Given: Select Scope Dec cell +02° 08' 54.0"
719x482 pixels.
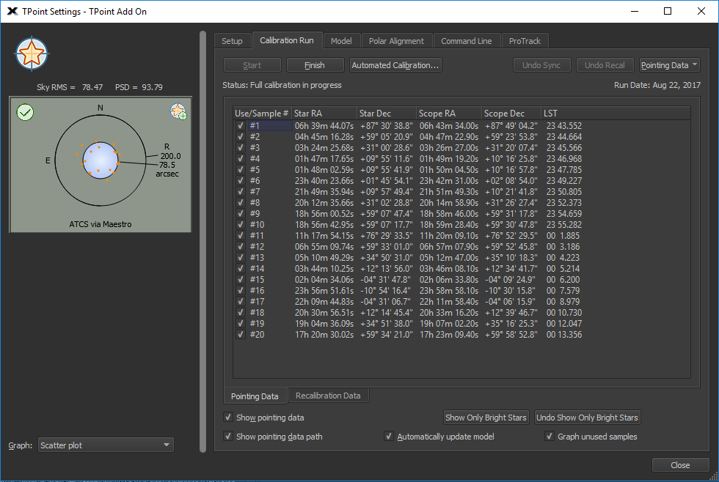Looking at the screenshot, I should (x=511, y=180).
